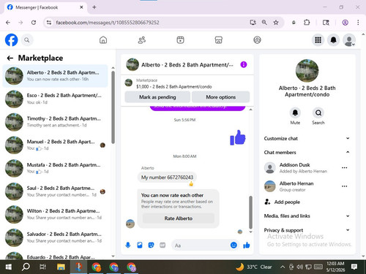Viewport: 366px width, 274px height.
Task: Open the account profile picture menu
Action: [349, 40]
